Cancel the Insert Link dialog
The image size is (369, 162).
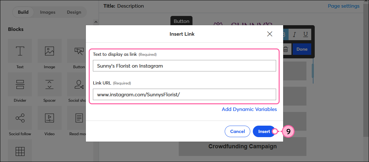[x=237, y=131]
